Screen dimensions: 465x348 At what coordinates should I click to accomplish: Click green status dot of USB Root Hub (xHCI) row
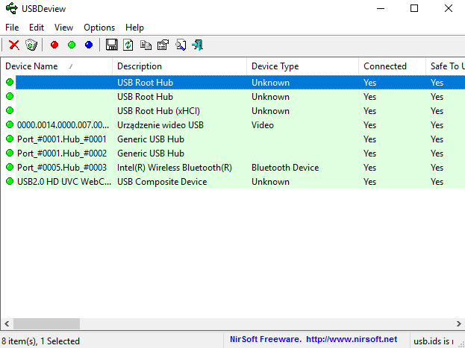coord(10,110)
